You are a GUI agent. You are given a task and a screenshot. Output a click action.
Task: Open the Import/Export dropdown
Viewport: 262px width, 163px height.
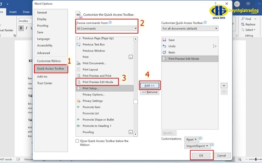(197, 146)
